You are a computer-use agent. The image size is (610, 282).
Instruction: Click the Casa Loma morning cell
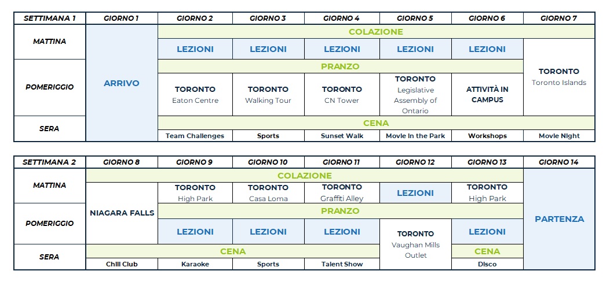tap(268, 193)
